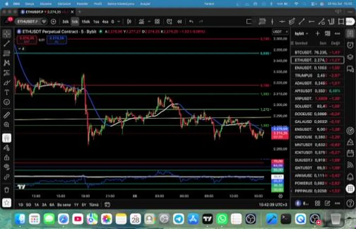Image resolution: width=356 pixels, height=229 pixels.
Task: Open the go-to-date calendar icon
Action: tap(107, 205)
